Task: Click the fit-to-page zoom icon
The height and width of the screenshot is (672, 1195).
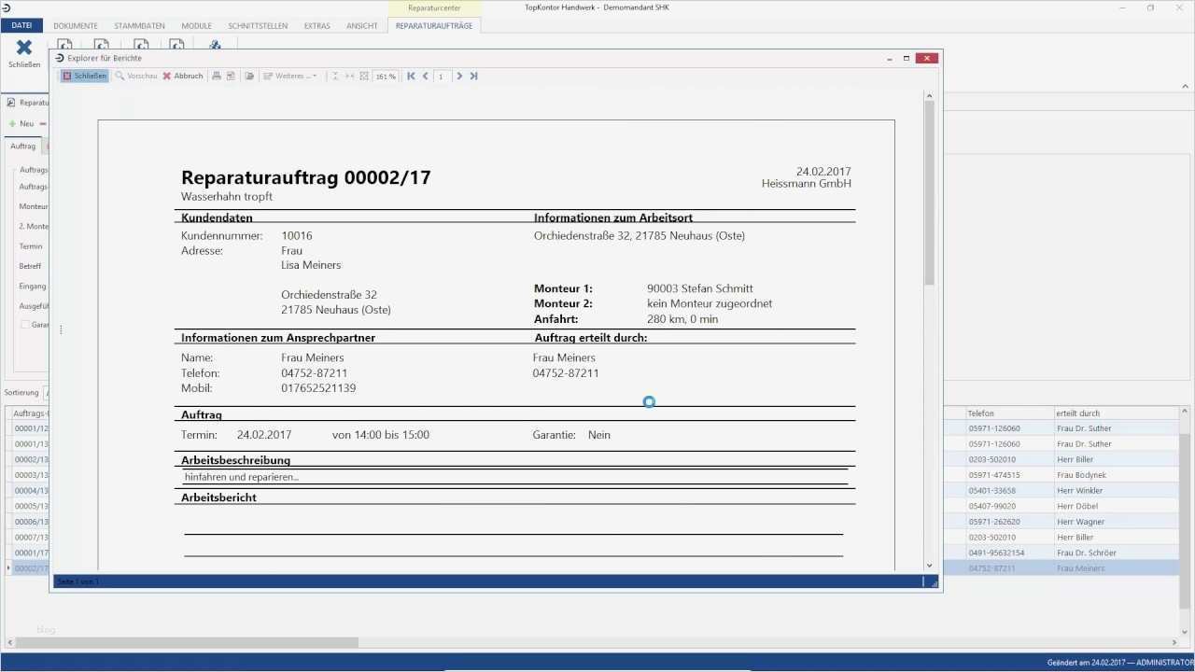Action: point(364,76)
